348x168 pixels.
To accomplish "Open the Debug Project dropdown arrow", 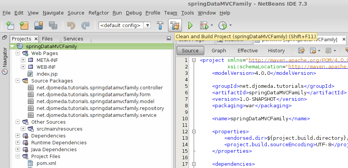I will tap(212, 25).
